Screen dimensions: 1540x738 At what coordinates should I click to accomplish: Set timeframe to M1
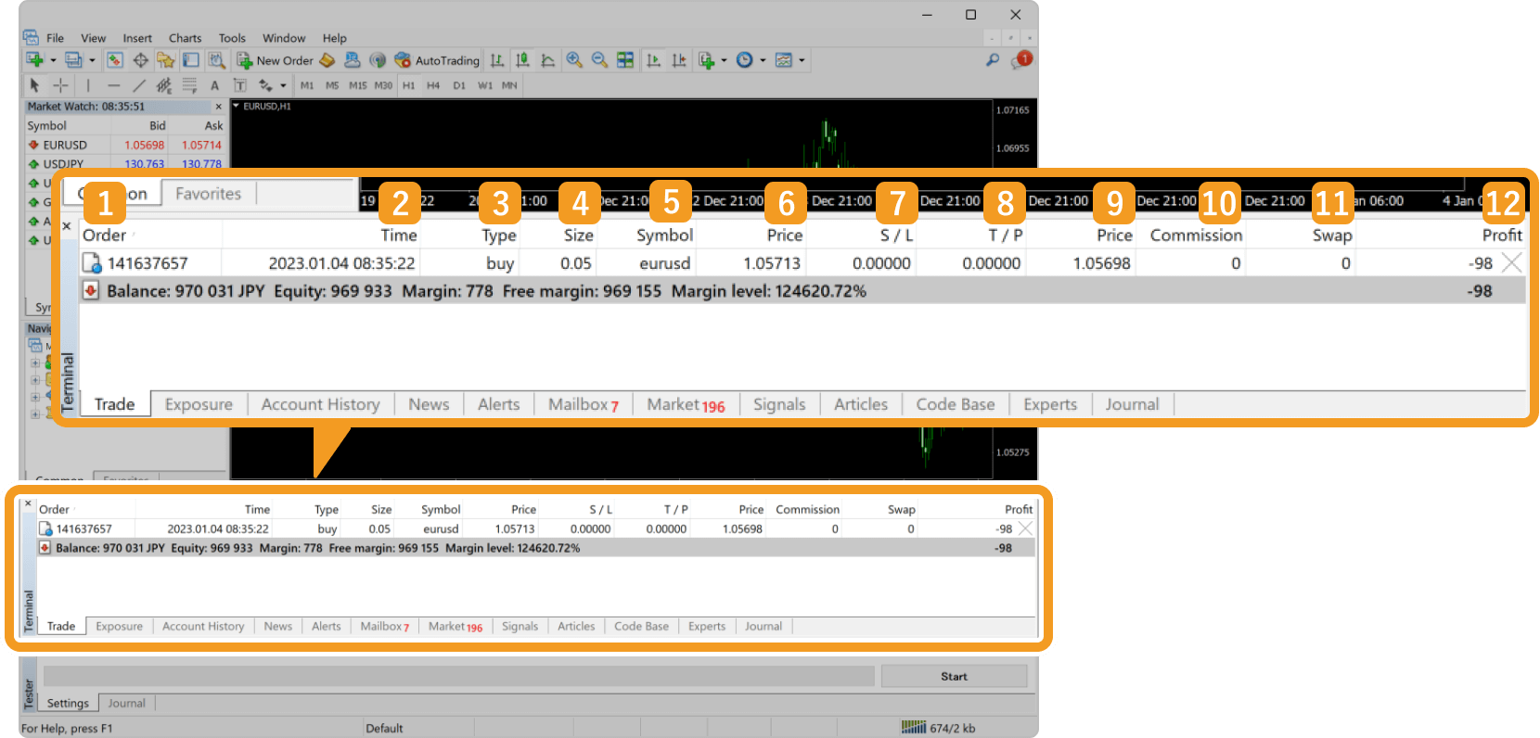(x=307, y=85)
